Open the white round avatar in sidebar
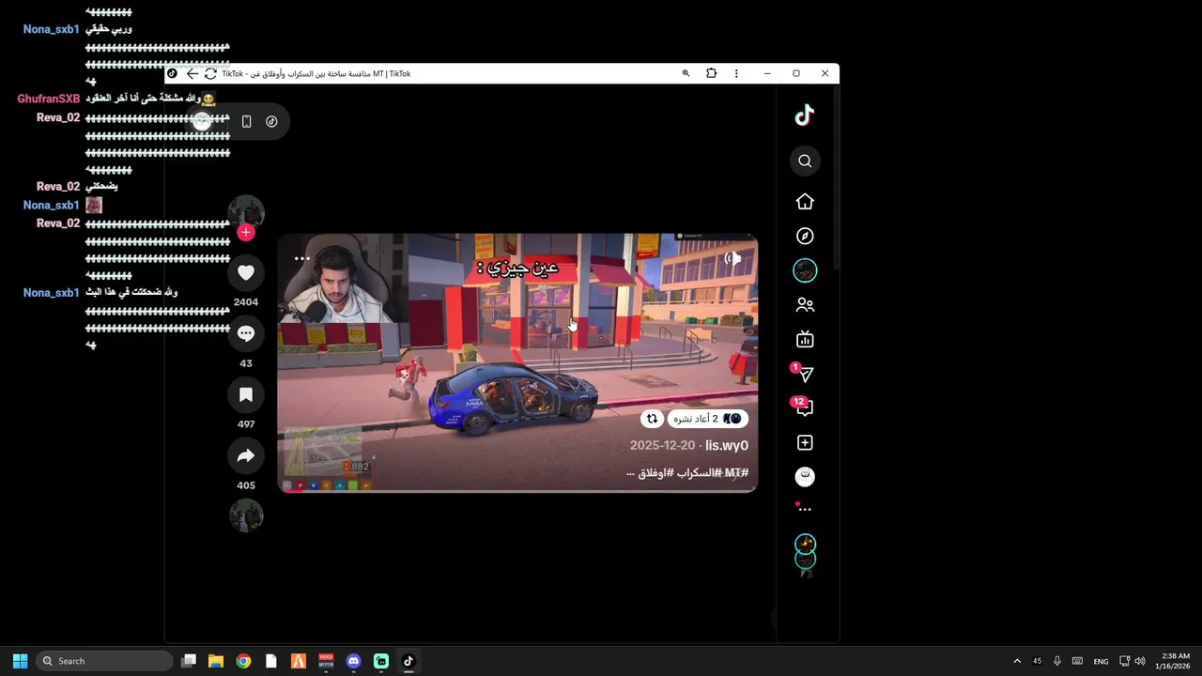The image size is (1202, 676). [805, 477]
